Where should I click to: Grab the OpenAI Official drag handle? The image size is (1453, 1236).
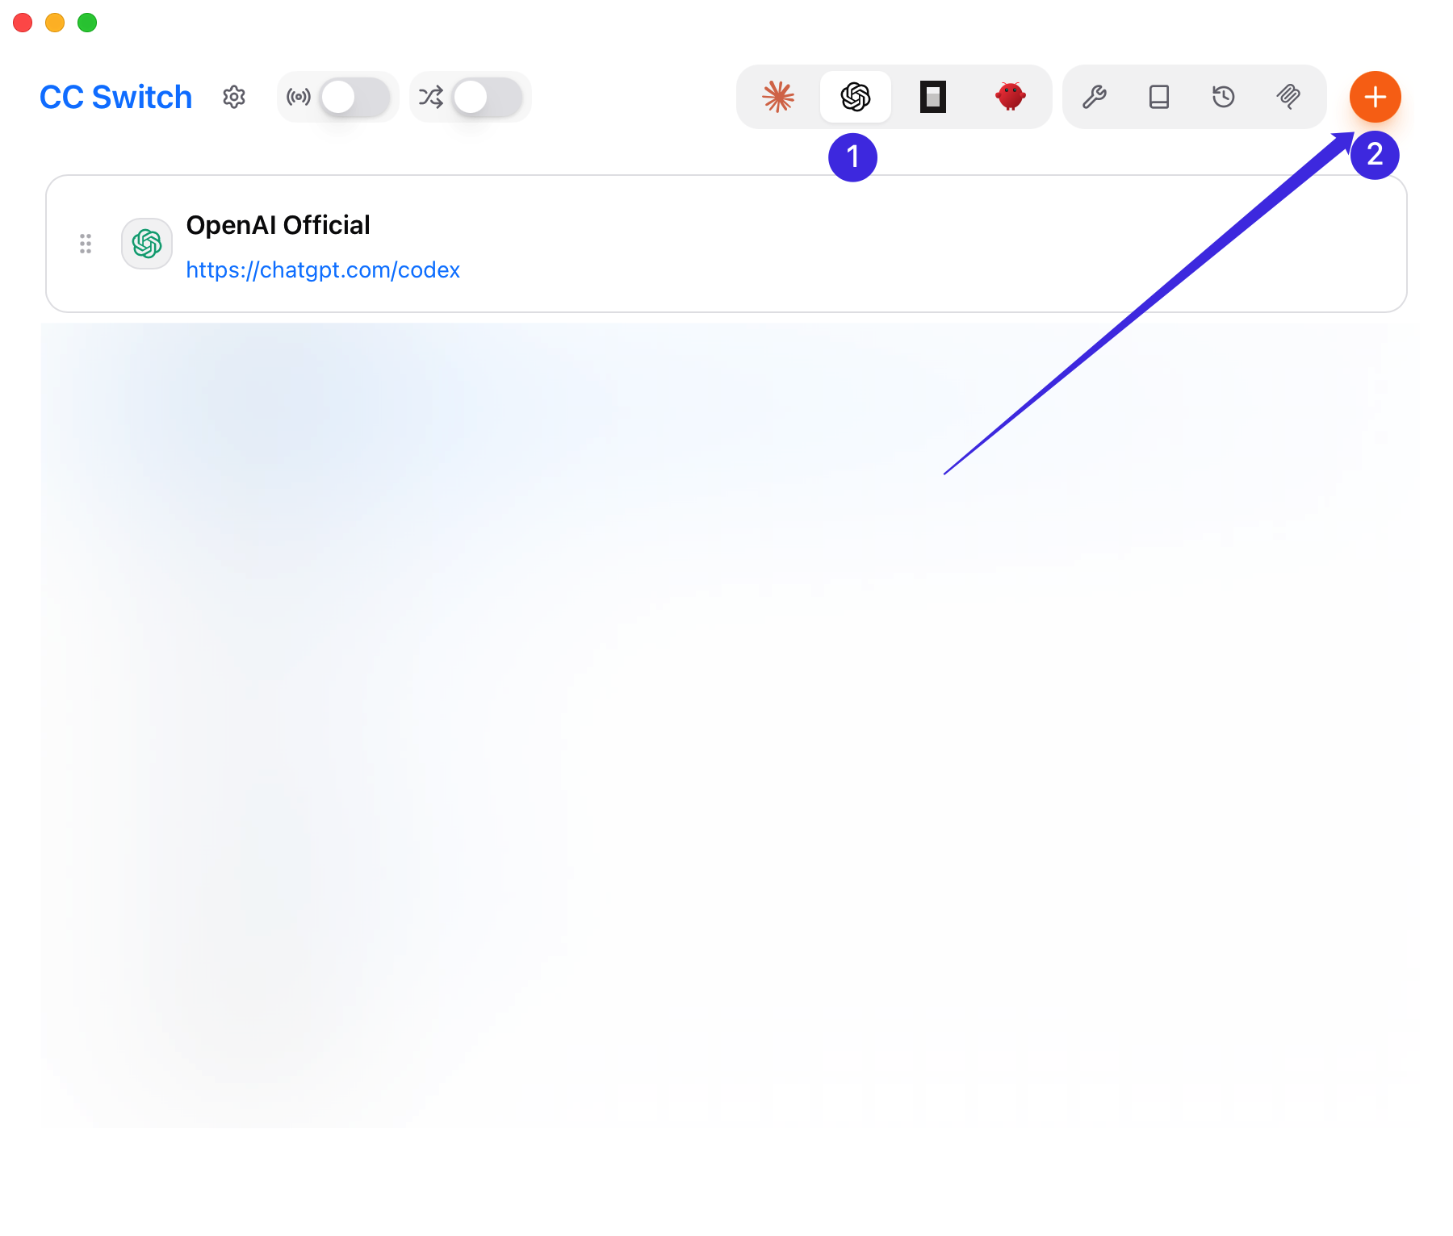86,244
